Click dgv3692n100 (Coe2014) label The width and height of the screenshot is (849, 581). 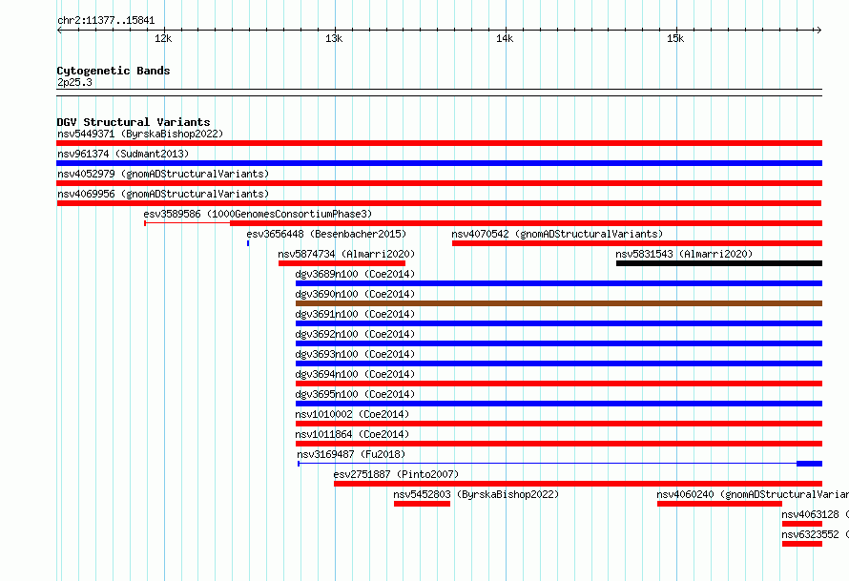[355, 334]
